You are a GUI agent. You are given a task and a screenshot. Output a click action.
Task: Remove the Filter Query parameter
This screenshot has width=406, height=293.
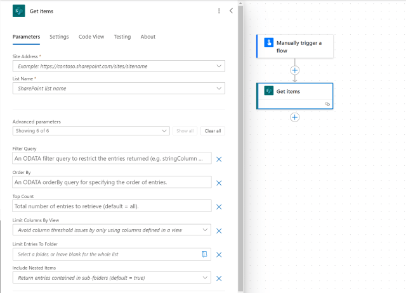coord(219,159)
